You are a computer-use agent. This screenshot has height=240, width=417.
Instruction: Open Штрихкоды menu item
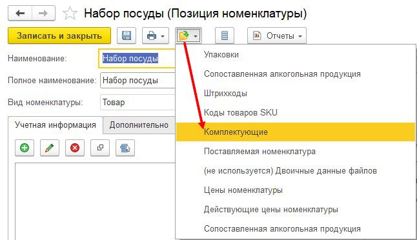point(296,94)
